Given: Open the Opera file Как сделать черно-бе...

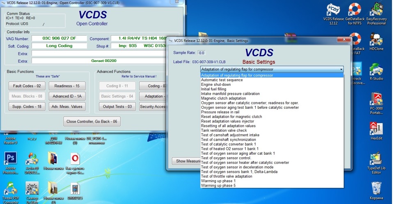Looking at the screenshot, I should pyautogui.click(x=75, y=163).
